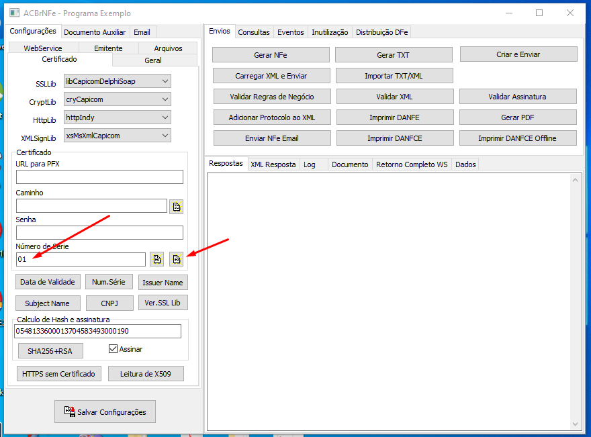This screenshot has width=591, height=437.
Task: Click the Importar TXT/XML button
Action: tap(394, 76)
